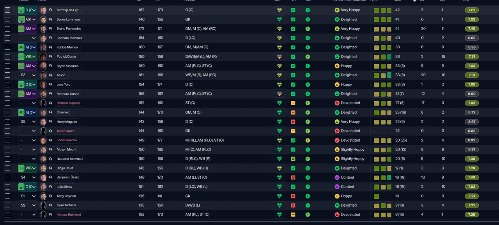This screenshot has height=225, width=499.
Task: Open Senne Lammens' GK position dropdown
Action: coord(27,19)
